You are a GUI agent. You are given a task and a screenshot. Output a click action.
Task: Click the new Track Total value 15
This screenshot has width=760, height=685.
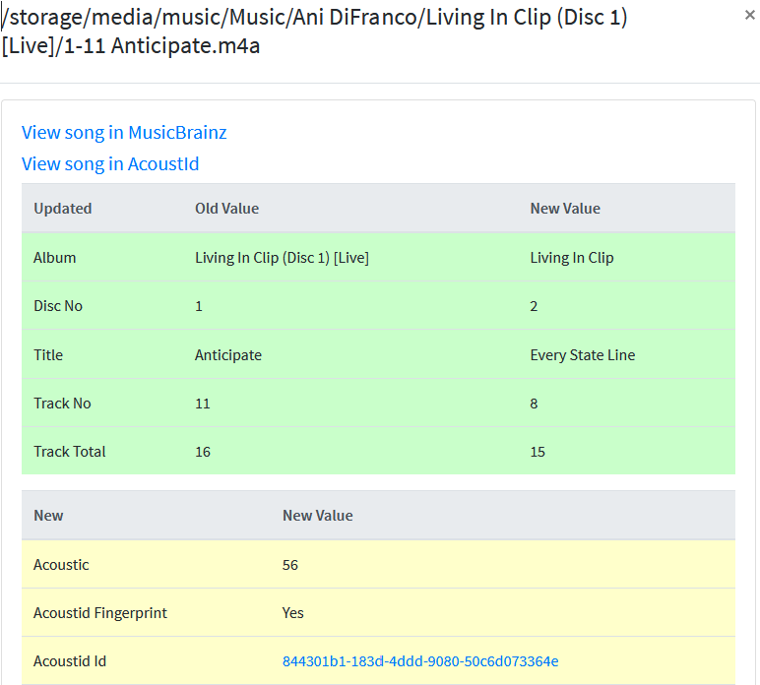(x=538, y=452)
